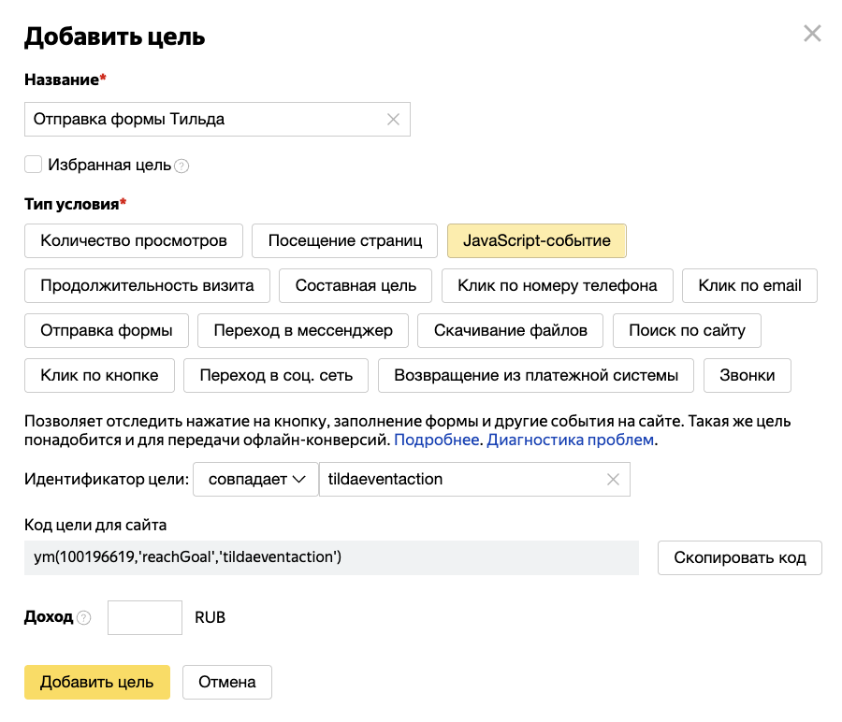The image size is (842, 722).
Task: Enable the Избранная цель checkbox
Action: pyautogui.click(x=34, y=165)
